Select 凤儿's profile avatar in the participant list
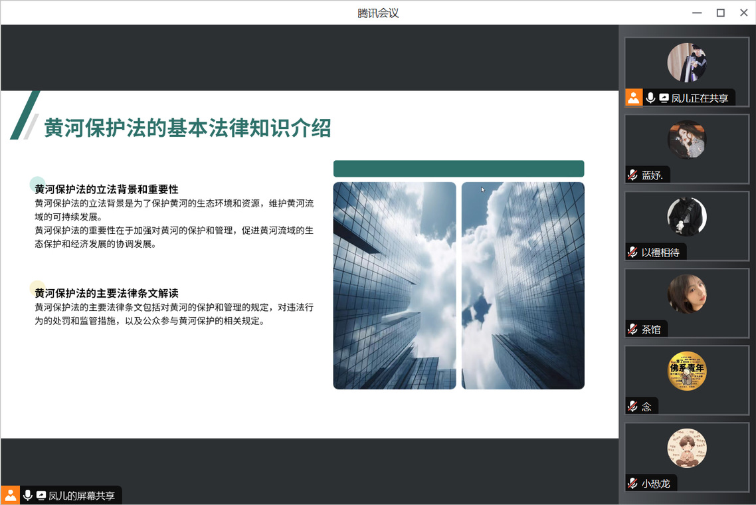The width and height of the screenshot is (756, 505). click(686, 62)
